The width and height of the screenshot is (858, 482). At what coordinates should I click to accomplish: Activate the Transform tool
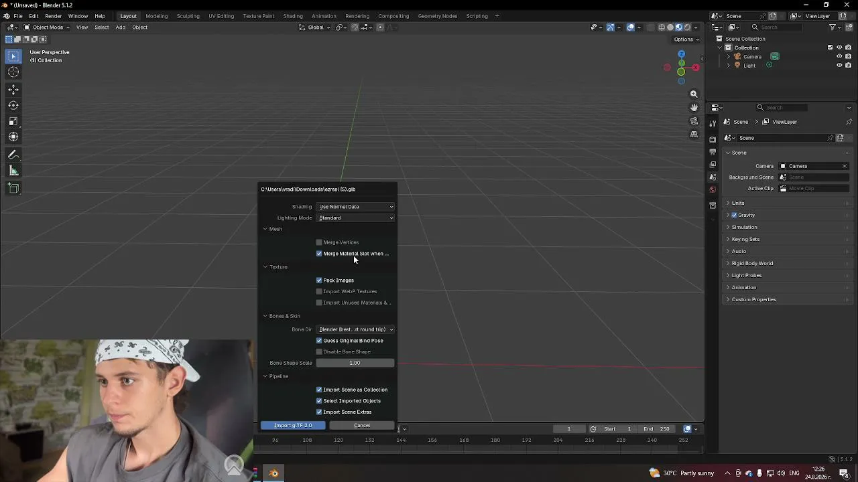[x=13, y=137]
